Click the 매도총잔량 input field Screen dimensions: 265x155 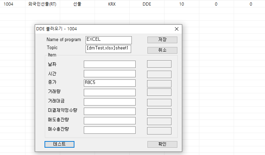tap(110, 121)
